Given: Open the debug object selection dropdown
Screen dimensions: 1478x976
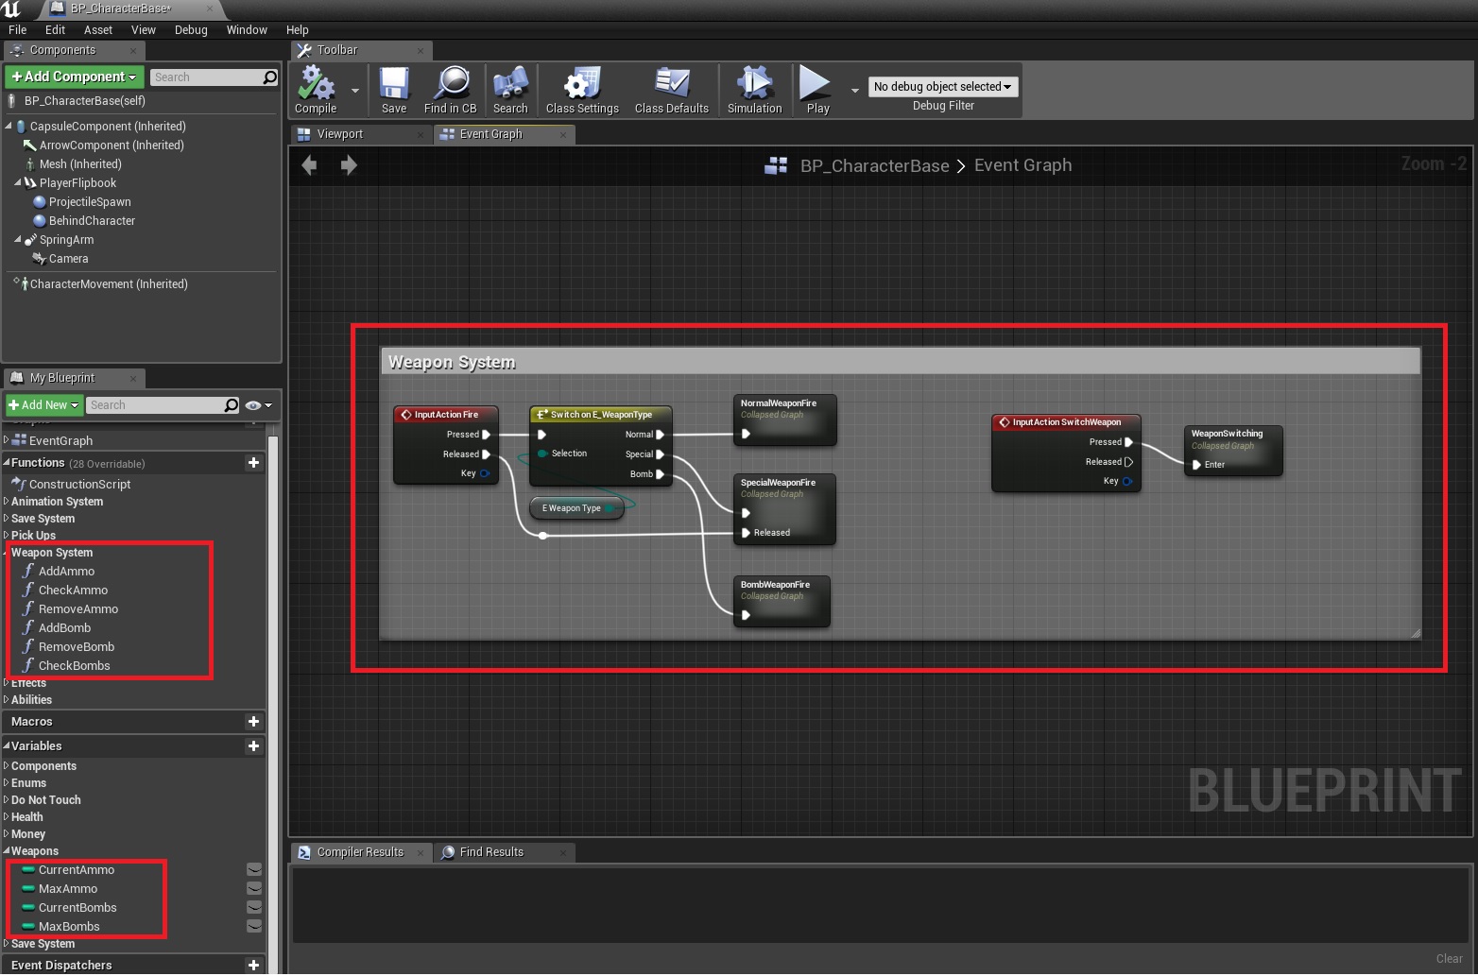Looking at the screenshot, I should [942, 87].
